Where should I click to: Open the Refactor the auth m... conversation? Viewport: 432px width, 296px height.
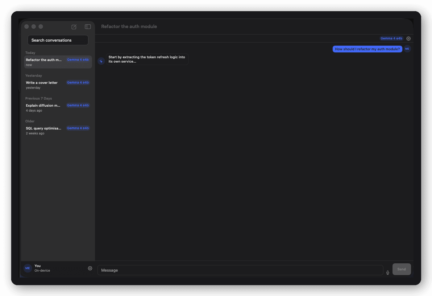pos(58,62)
